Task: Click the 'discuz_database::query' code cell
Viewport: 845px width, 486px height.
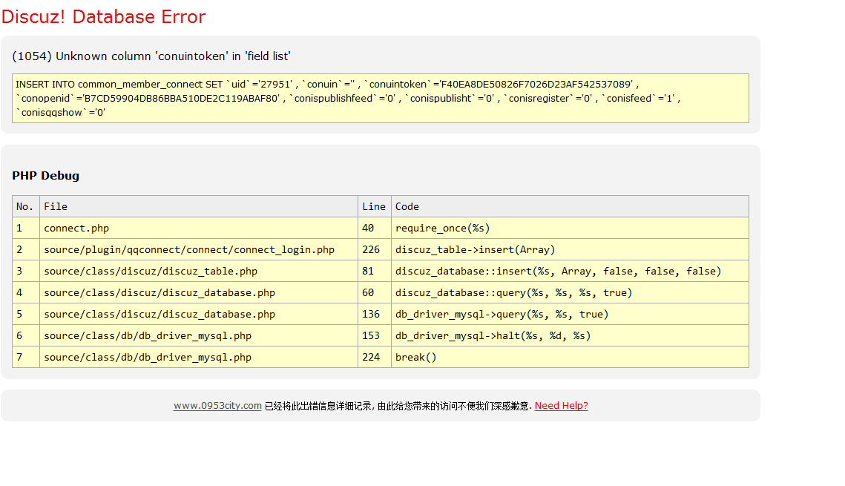Action: 571,292
